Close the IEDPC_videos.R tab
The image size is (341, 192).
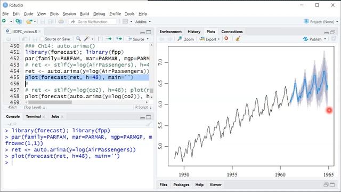point(40,31)
